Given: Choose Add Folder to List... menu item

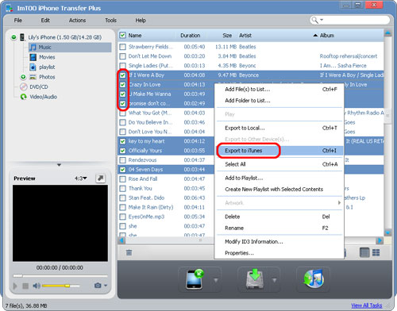Looking at the screenshot, I should [x=280, y=101].
